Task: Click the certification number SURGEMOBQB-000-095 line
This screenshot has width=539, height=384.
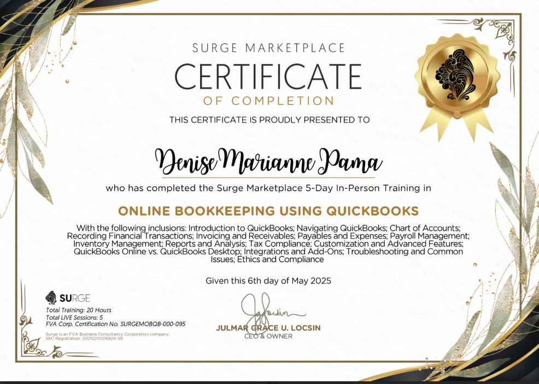Action: point(115,324)
